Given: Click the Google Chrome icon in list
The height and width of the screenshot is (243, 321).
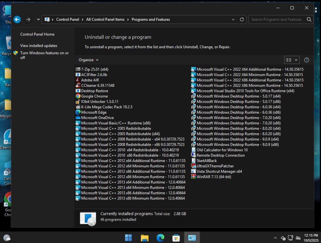Looking at the screenshot, I should coord(78,96).
